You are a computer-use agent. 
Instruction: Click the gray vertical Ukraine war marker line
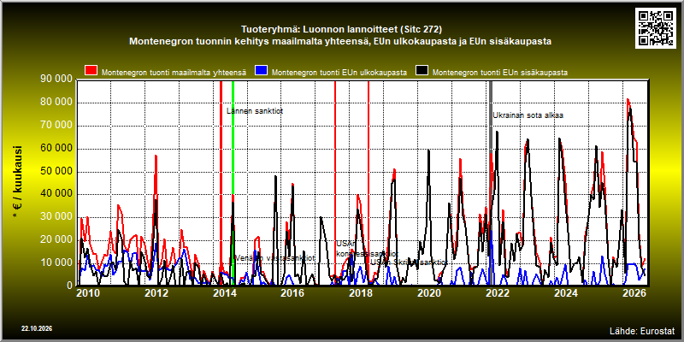(490, 183)
